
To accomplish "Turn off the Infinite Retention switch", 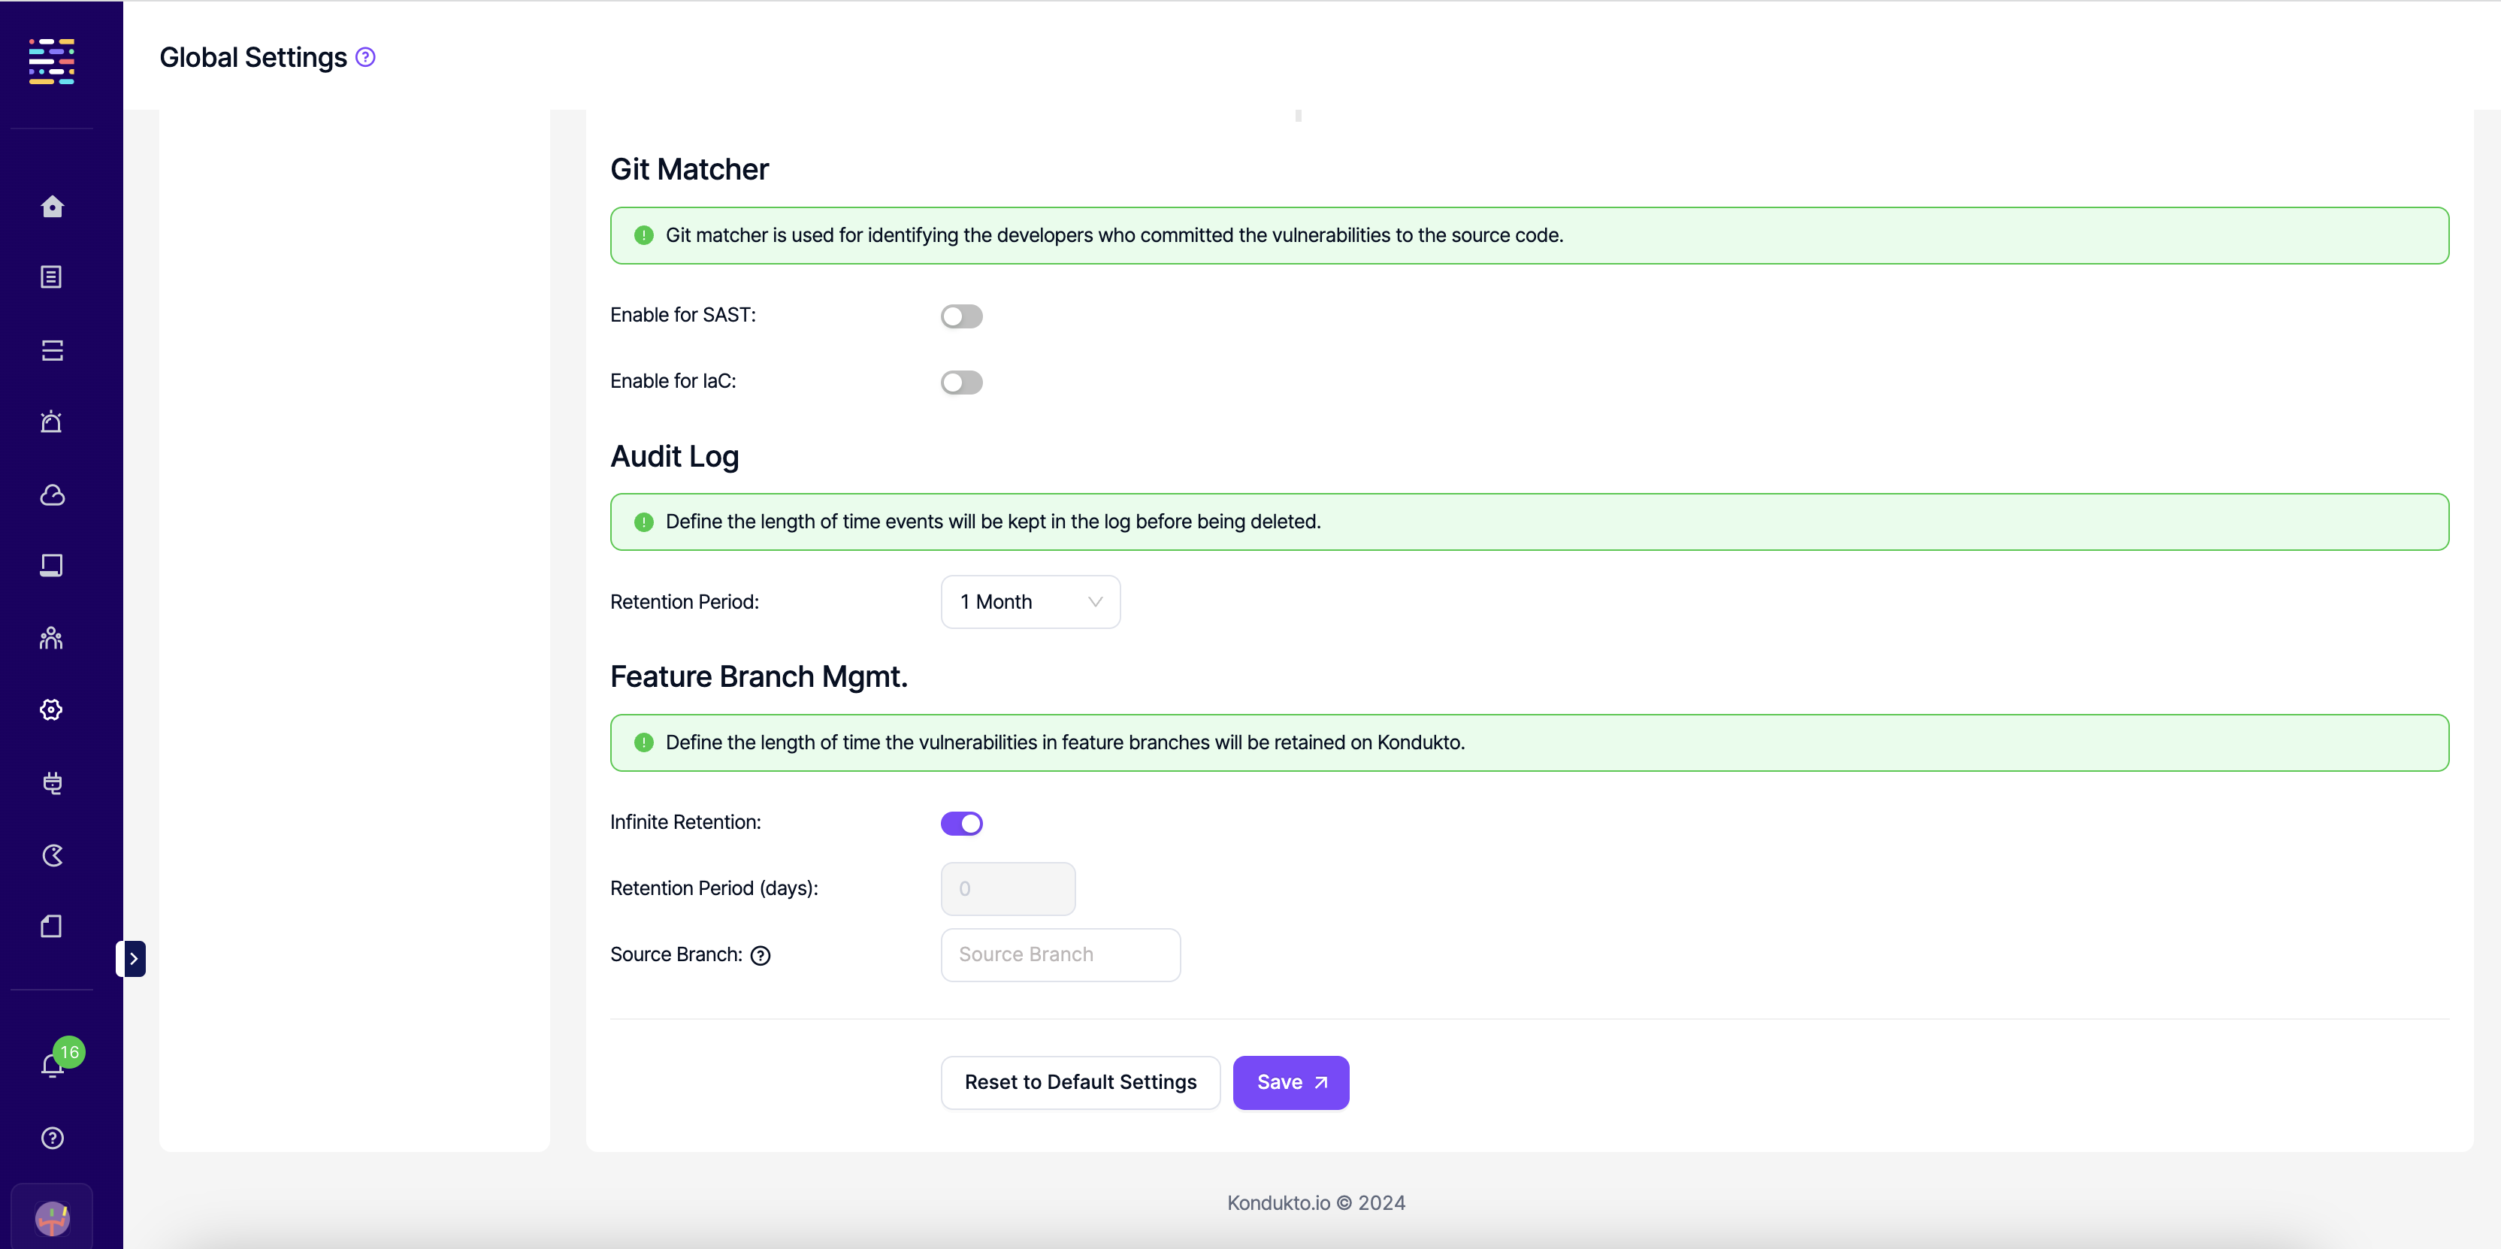I will tap(961, 823).
